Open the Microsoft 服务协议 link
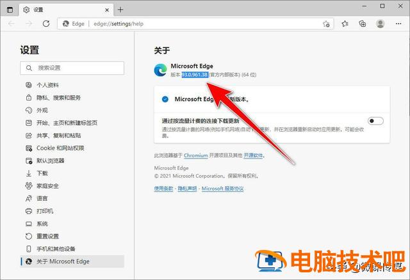The height and width of the screenshot is (280, 410). (x=222, y=189)
